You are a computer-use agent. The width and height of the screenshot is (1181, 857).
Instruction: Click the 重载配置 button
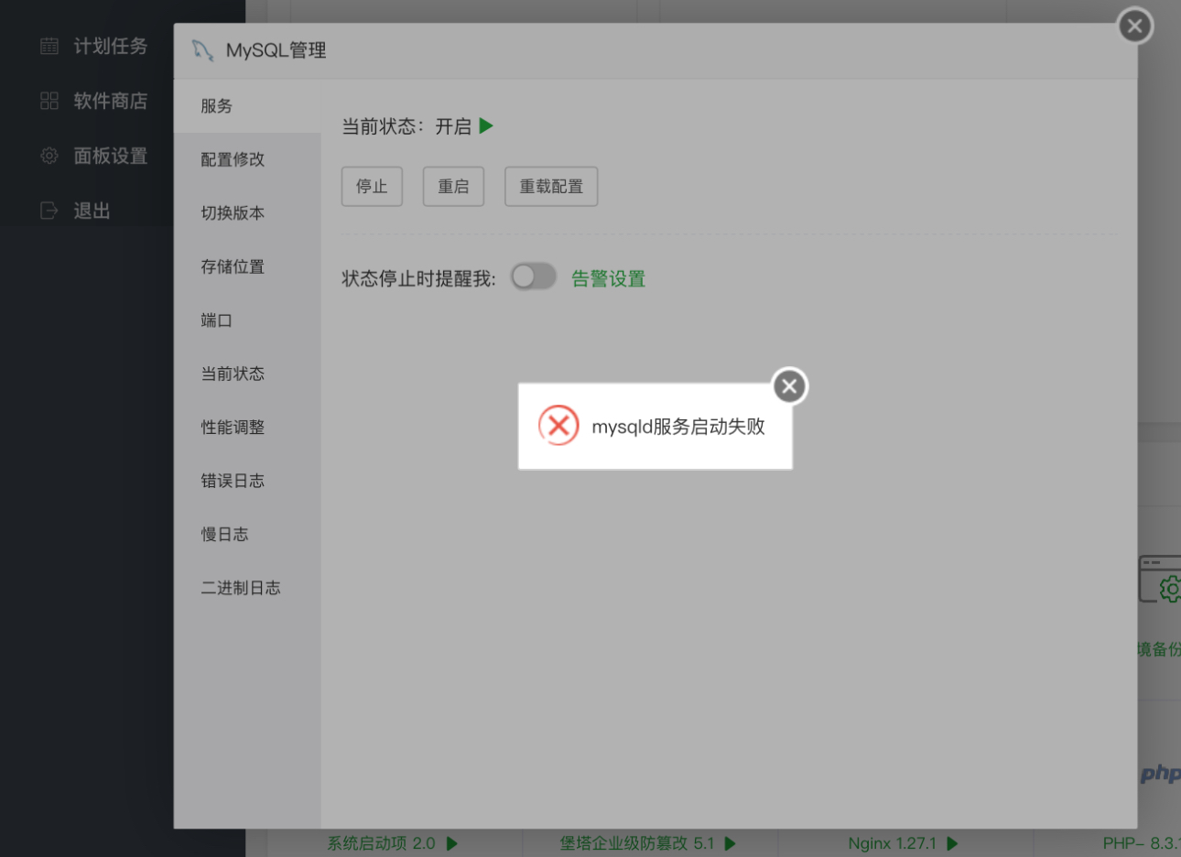pos(551,186)
